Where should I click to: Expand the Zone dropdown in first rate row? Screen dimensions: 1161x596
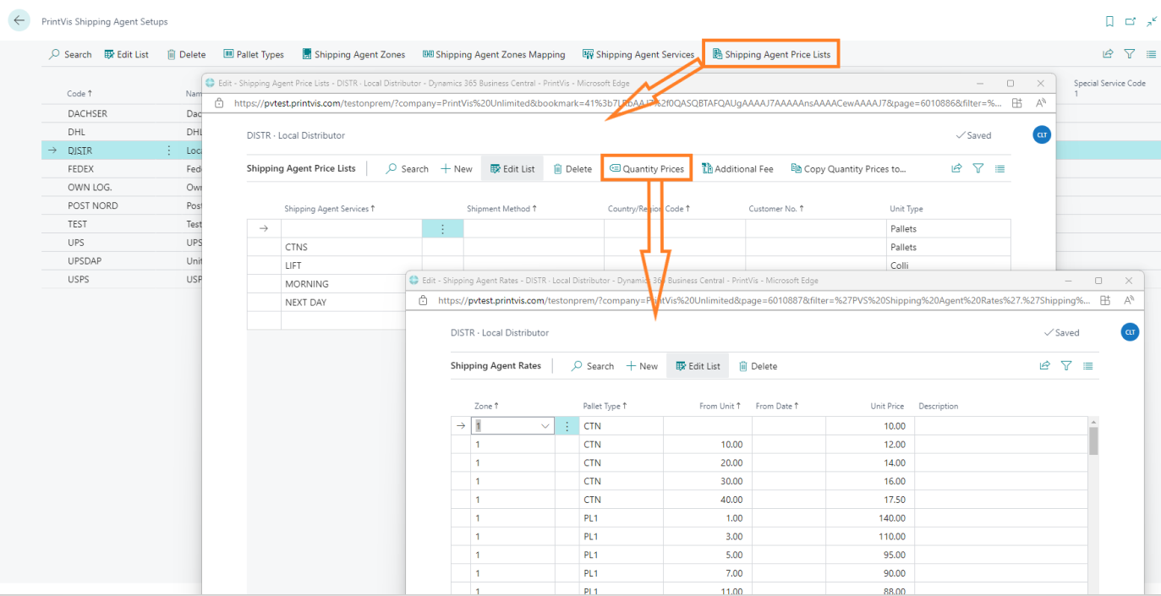[545, 426]
